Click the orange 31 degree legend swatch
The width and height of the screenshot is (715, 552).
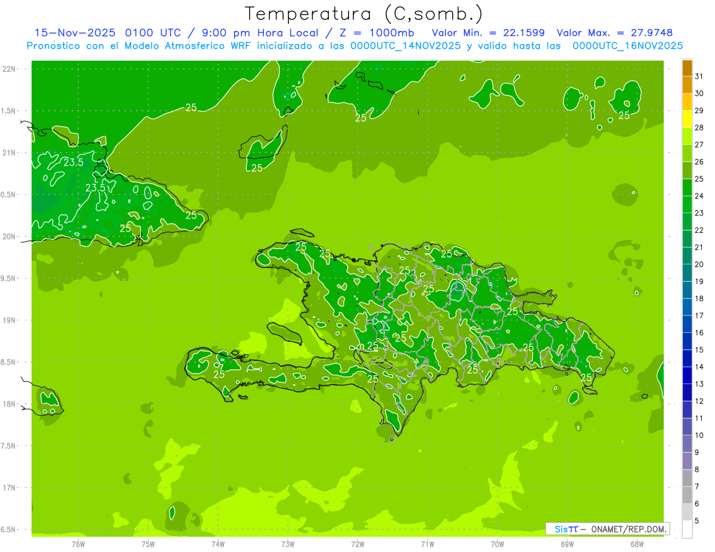point(687,68)
